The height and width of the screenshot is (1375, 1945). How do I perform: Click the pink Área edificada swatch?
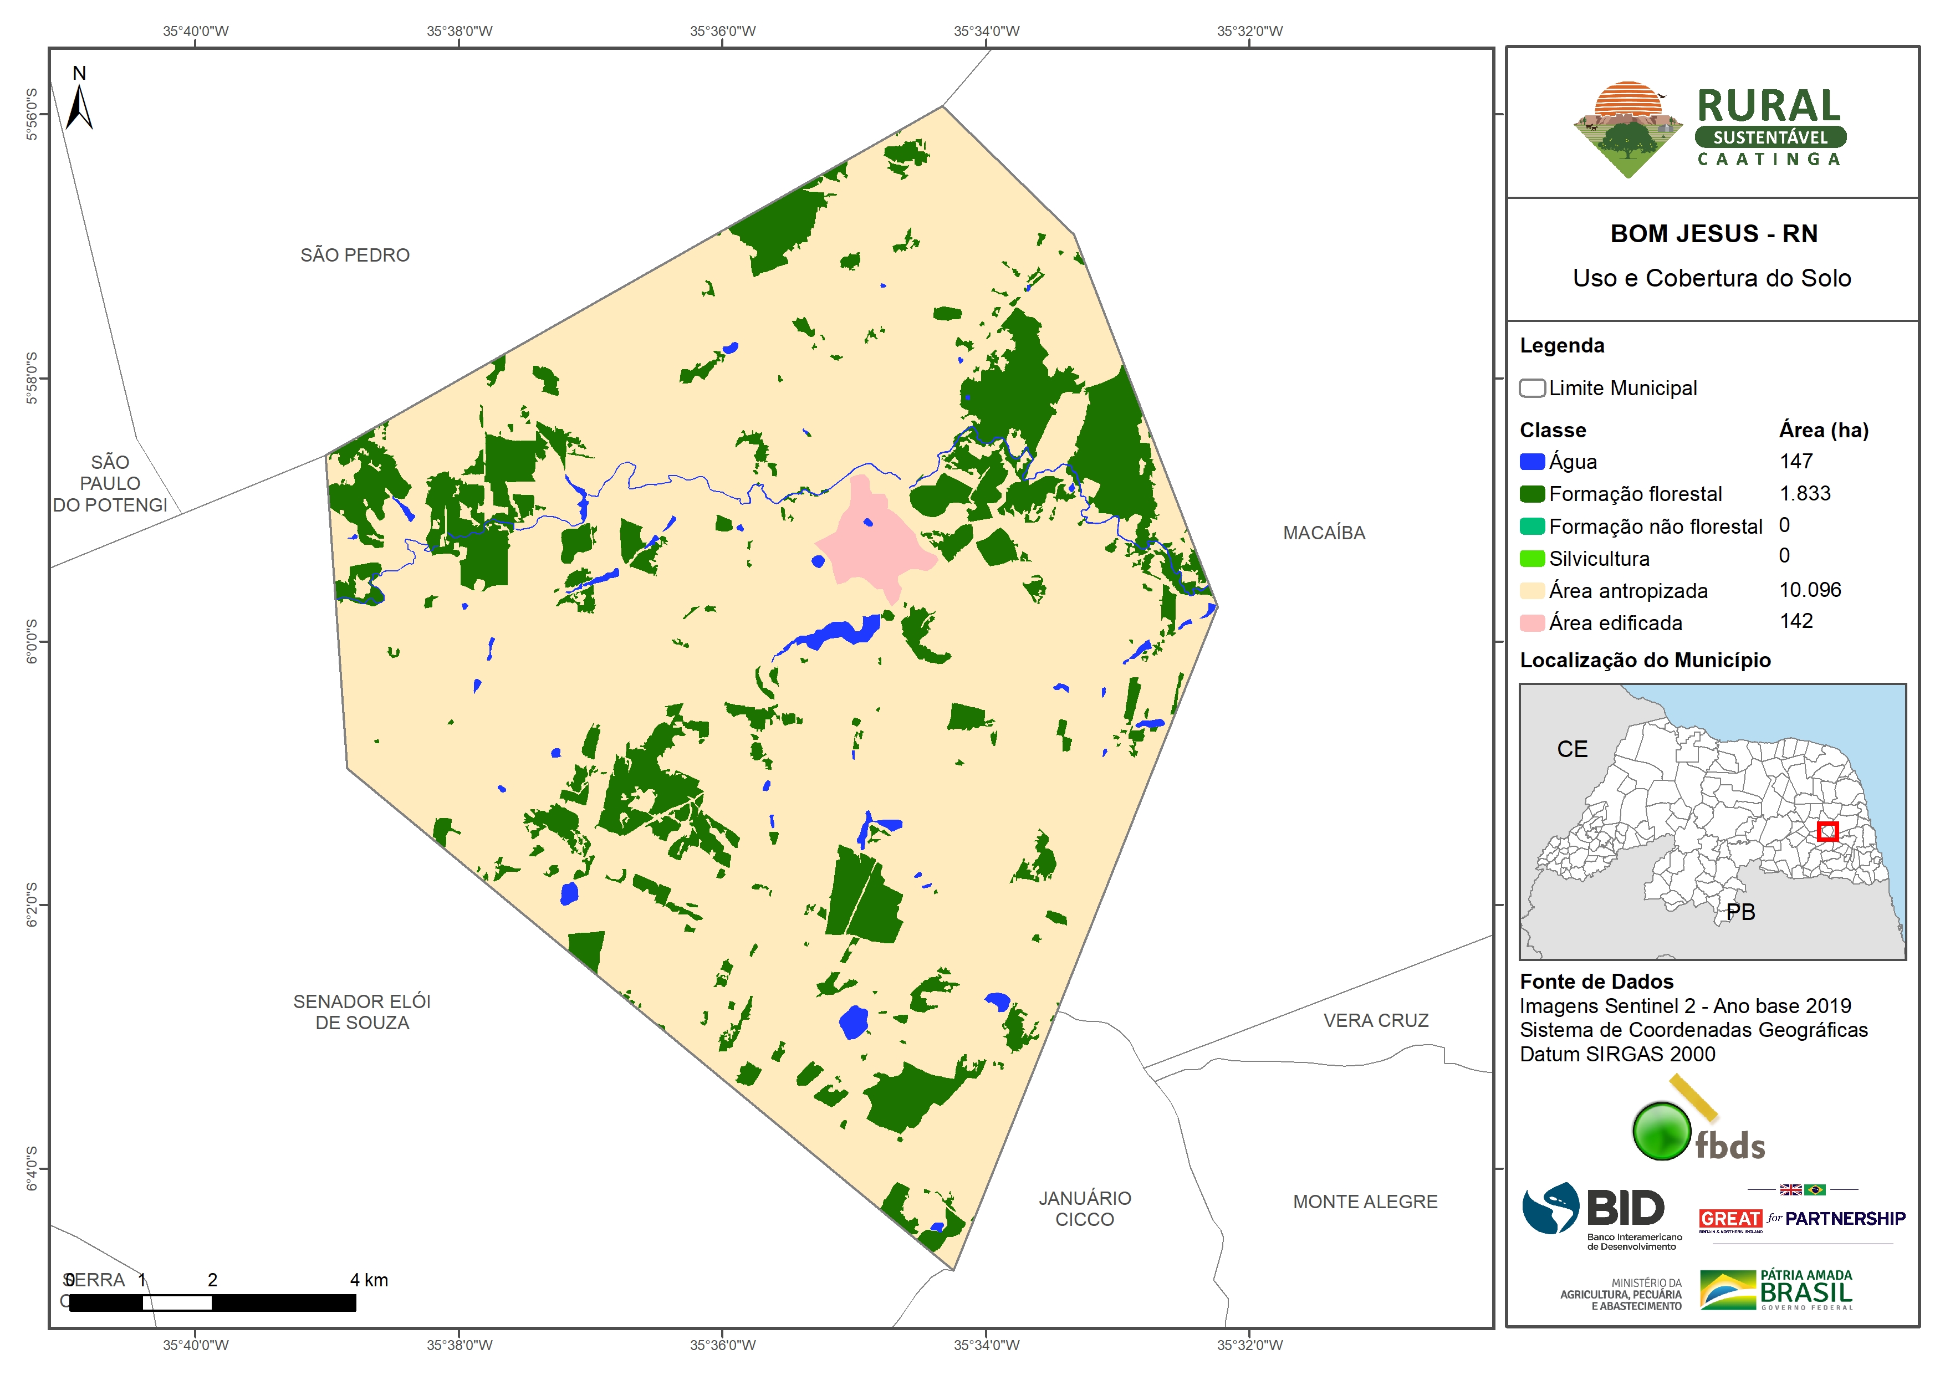click(x=1532, y=623)
